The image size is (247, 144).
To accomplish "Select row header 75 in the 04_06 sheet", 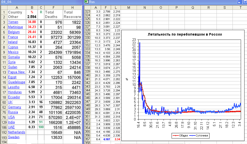I will (x=3, y=112).
